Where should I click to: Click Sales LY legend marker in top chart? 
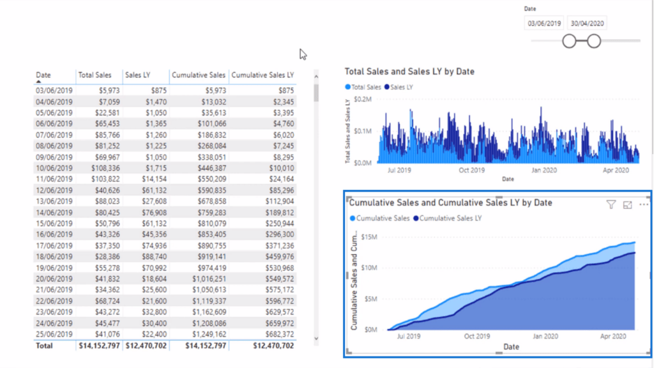click(x=386, y=87)
